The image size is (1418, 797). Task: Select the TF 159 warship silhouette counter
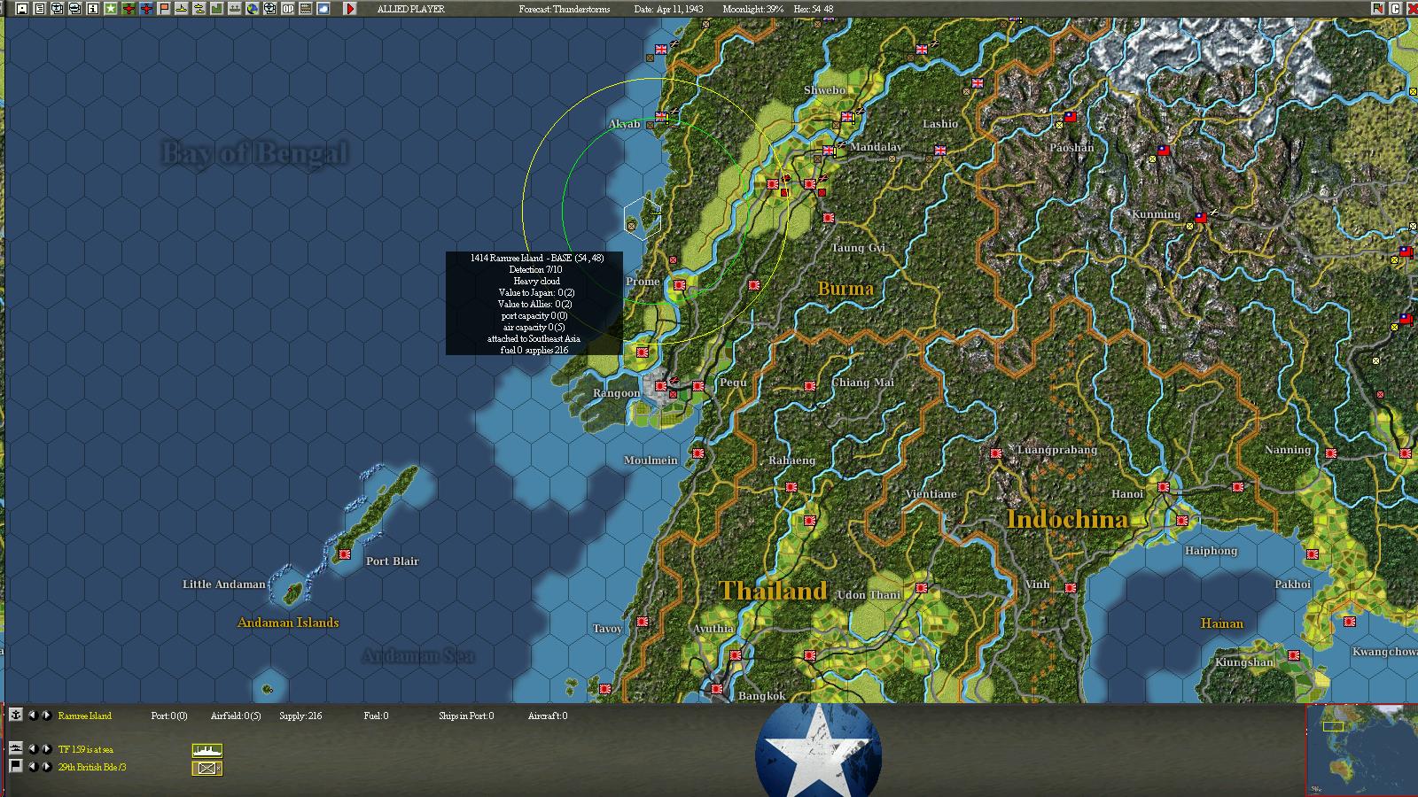(207, 750)
